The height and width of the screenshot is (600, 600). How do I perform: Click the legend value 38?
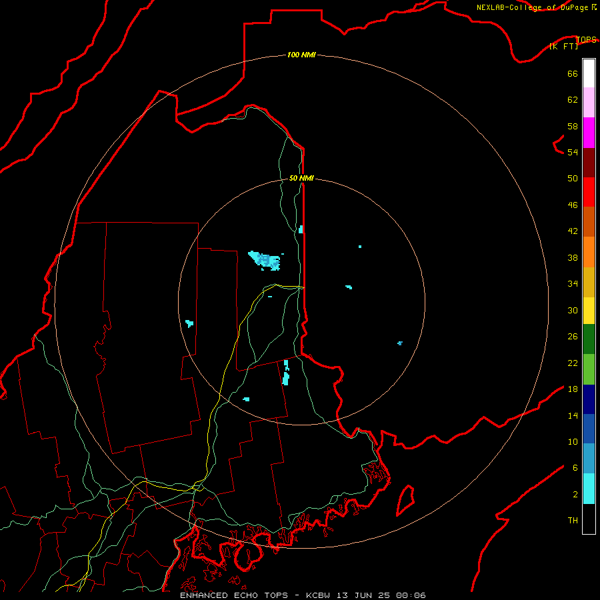[x=573, y=258]
